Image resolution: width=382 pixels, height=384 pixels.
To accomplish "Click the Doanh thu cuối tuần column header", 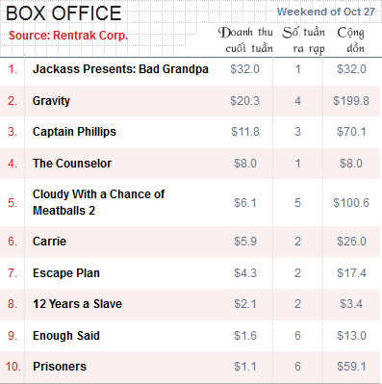I will 245,40.
